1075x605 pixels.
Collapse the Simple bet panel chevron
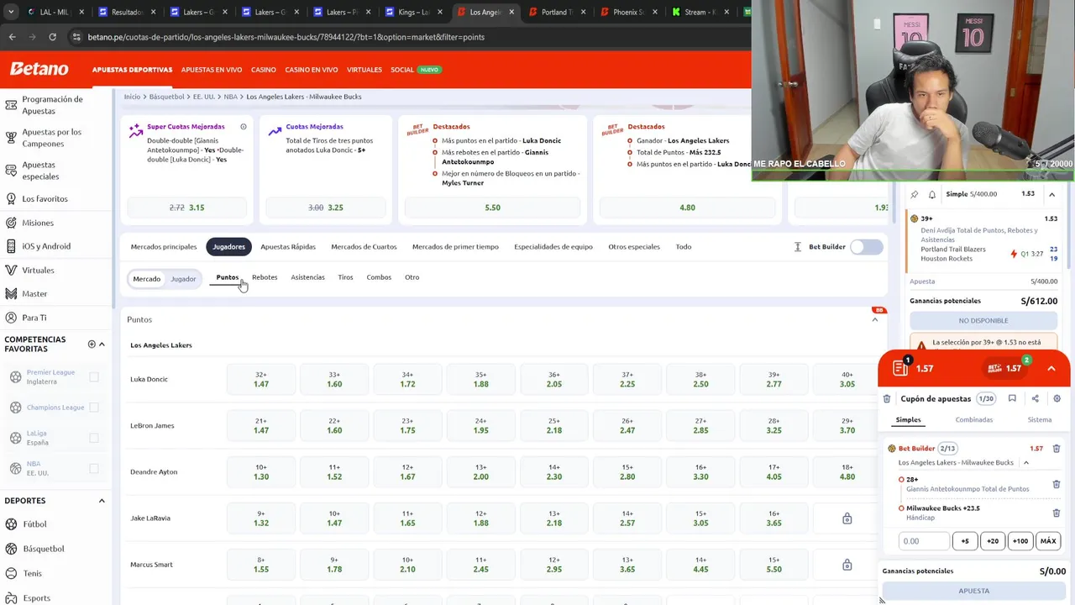point(1051,194)
